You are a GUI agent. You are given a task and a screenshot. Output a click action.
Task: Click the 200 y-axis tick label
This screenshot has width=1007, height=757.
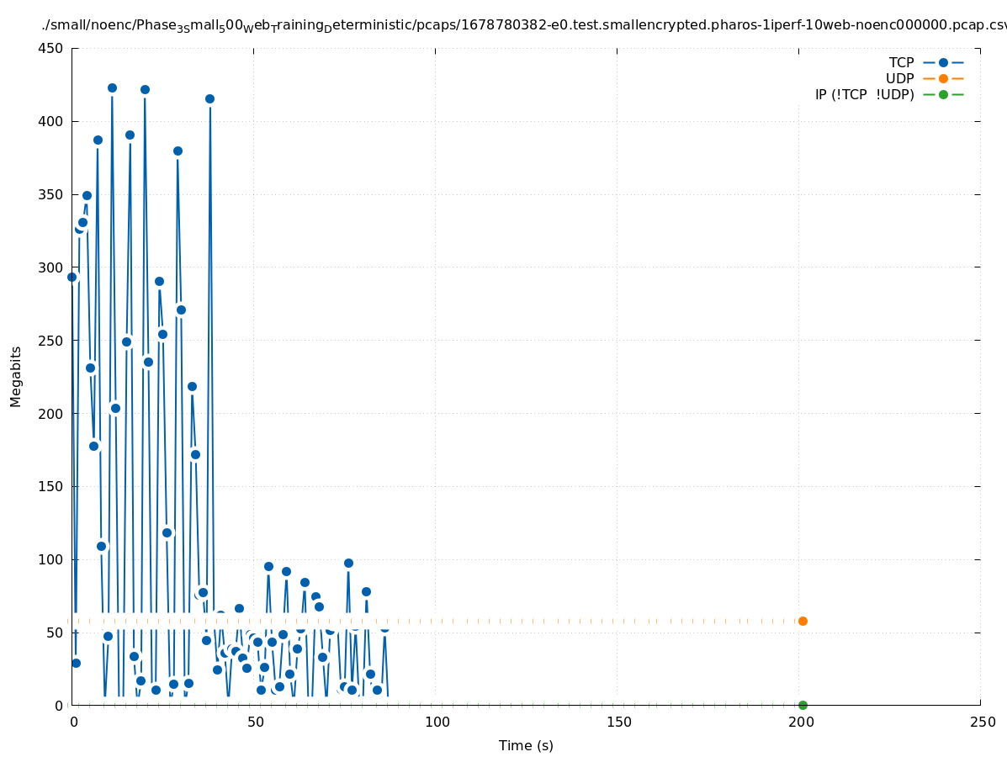(x=51, y=413)
